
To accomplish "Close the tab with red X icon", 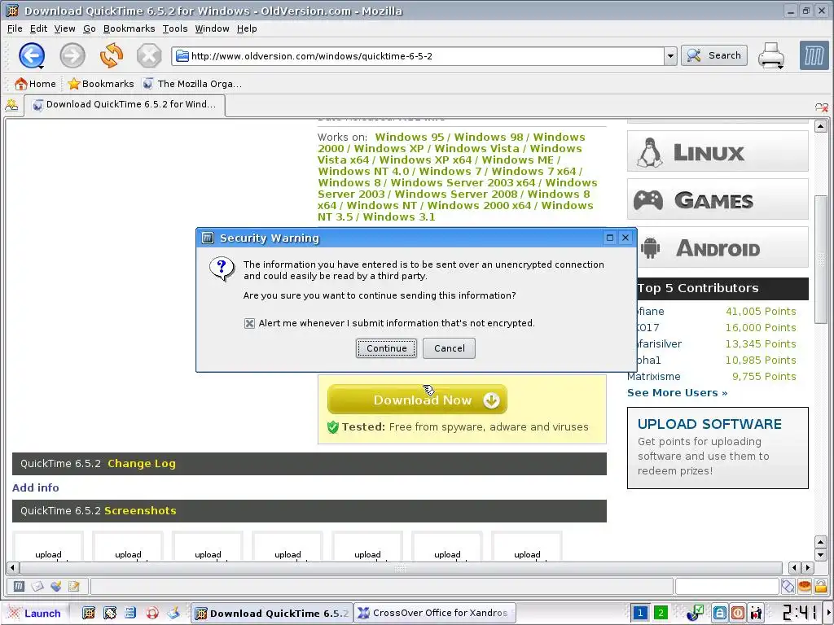I will pyautogui.click(x=821, y=107).
